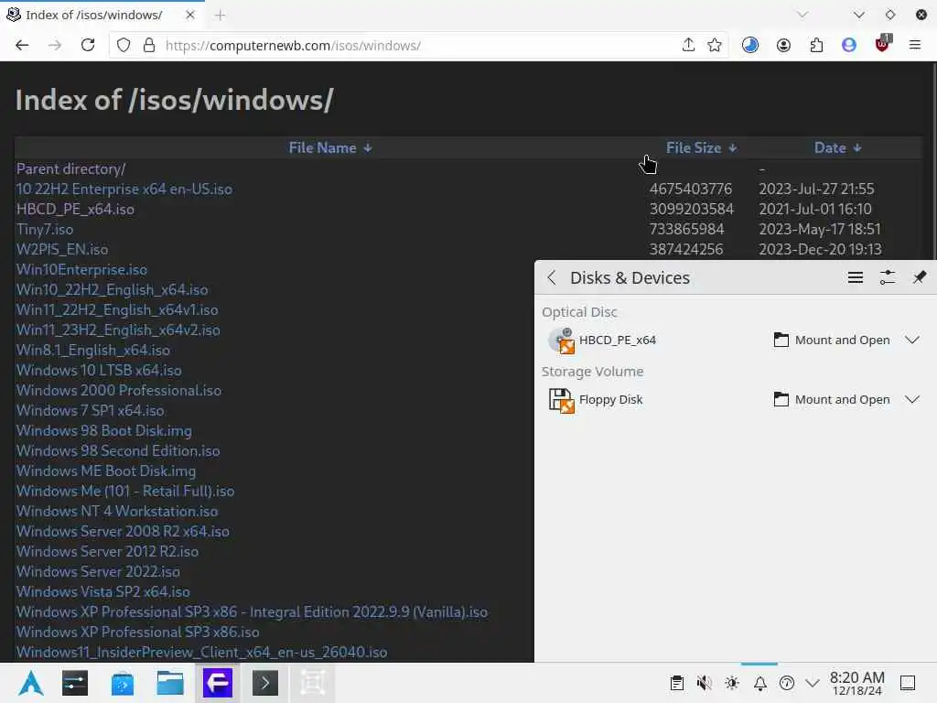Image resolution: width=937 pixels, height=703 pixels.
Task: Download Win10Enterprise.iso
Action: [x=81, y=270]
